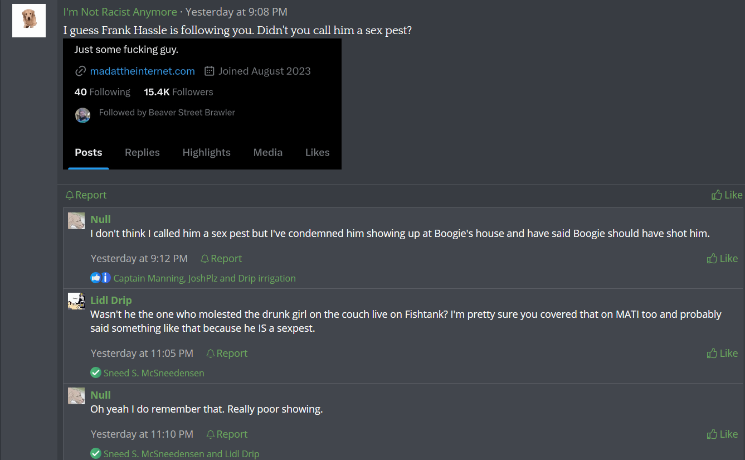
Task: Like the main post by I'm Not Racist Anymore
Action: [x=727, y=195]
